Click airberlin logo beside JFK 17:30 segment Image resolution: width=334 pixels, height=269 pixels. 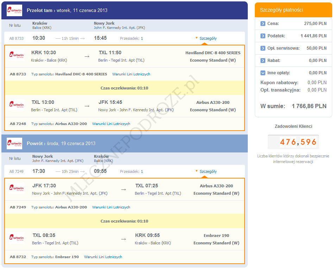[x=17, y=189]
